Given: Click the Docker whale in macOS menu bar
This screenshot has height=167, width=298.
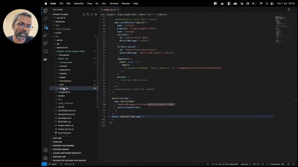Looking at the screenshot, I should click(222, 3).
